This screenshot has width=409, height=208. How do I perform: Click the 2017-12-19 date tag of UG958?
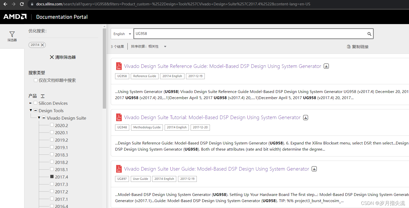pos(195,76)
